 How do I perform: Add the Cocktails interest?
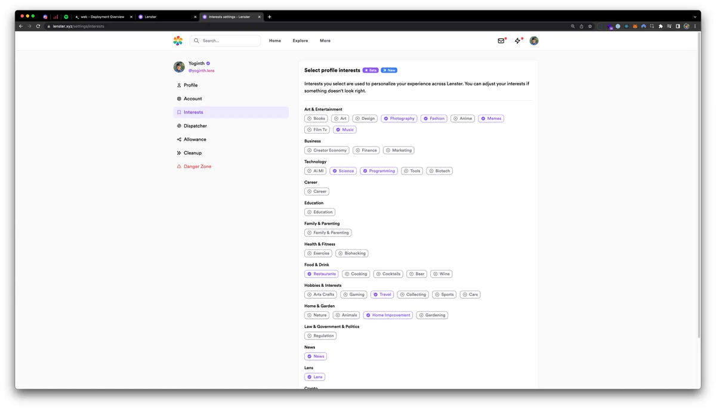pos(388,274)
